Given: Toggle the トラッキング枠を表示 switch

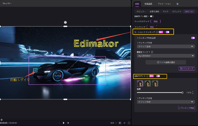Looking at the screenshot, I should click(193, 38).
